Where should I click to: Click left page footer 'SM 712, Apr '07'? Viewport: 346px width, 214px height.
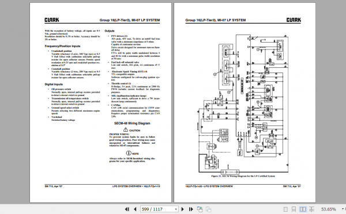click(54, 186)
